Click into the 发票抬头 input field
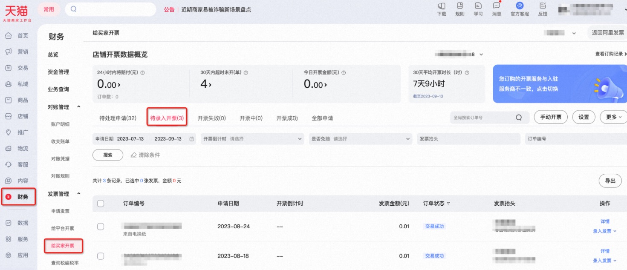The image size is (627, 270). [468, 139]
